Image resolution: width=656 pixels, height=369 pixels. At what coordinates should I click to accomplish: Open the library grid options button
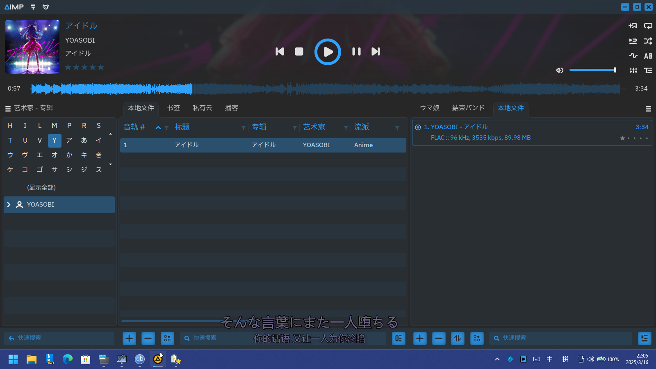click(x=167, y=338)
